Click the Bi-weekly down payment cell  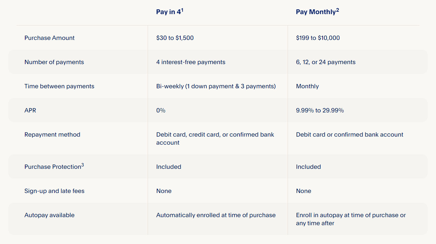click(216, 86)
